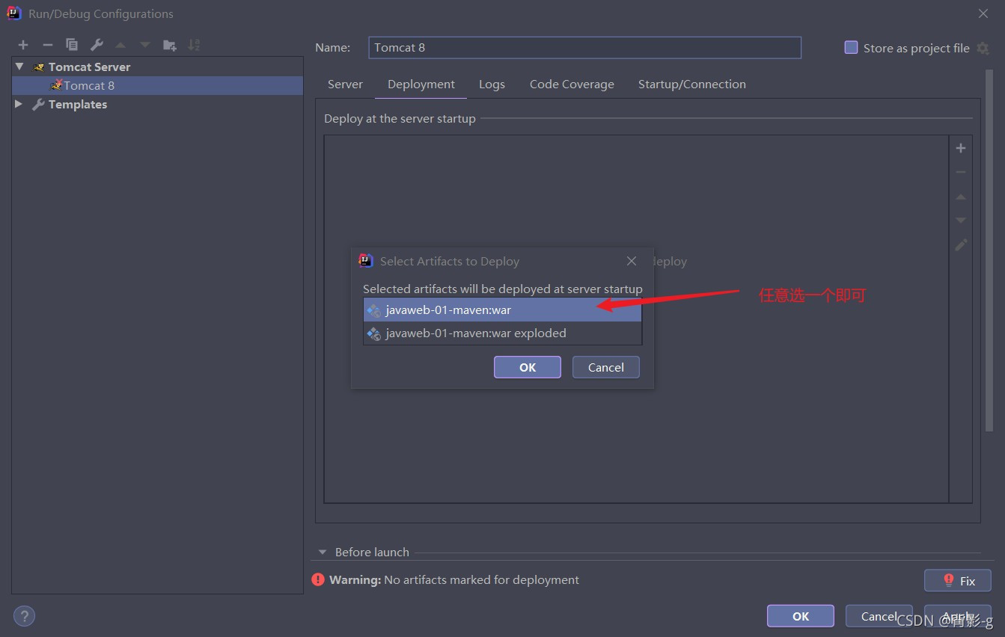The image size is (1005, 637).
Task: Move artifact down in deployment panel
Action: [x=961, y=221]
